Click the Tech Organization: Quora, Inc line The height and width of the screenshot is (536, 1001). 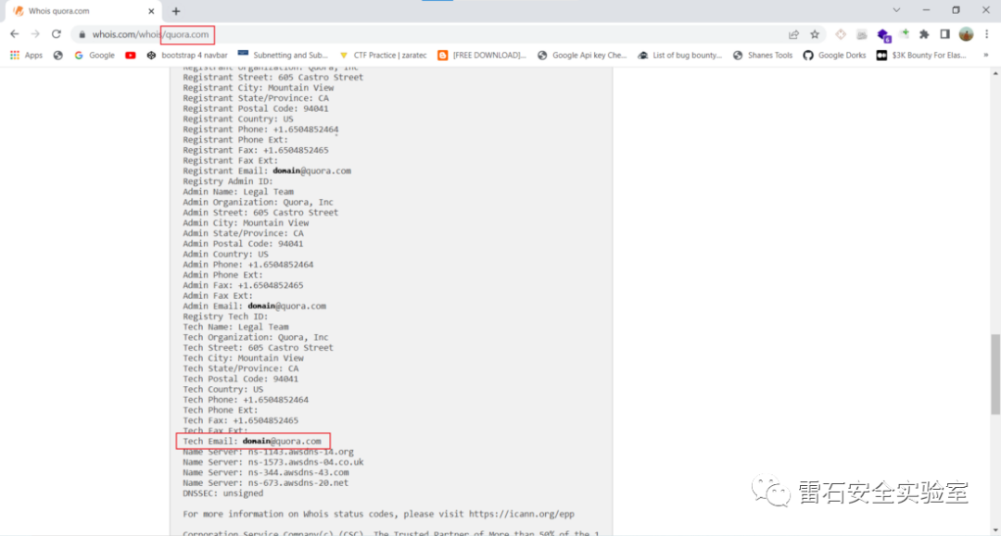(x=256, y=337)
